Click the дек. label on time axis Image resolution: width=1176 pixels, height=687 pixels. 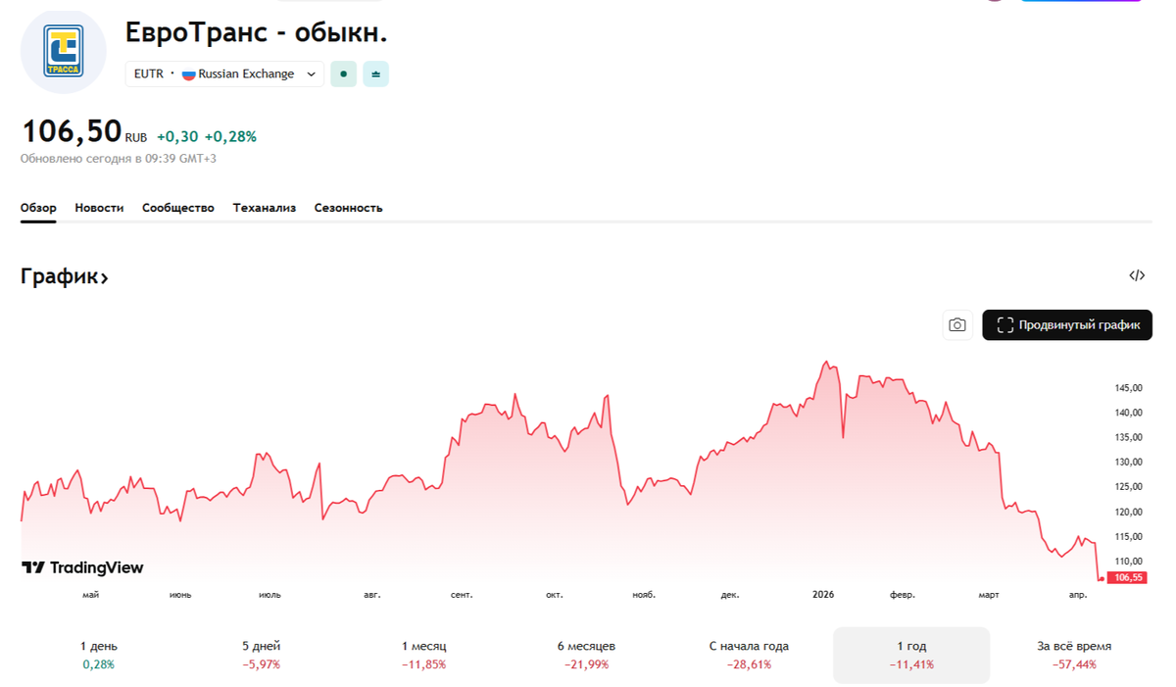(x=730, y=595)
